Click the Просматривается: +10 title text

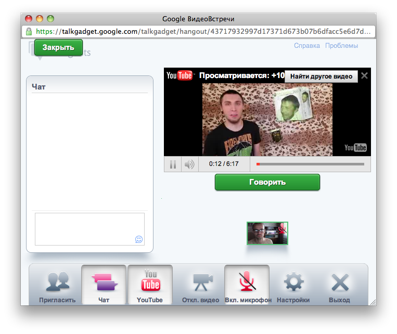(242, 75)
